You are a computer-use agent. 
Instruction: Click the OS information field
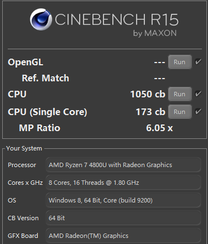123,200
